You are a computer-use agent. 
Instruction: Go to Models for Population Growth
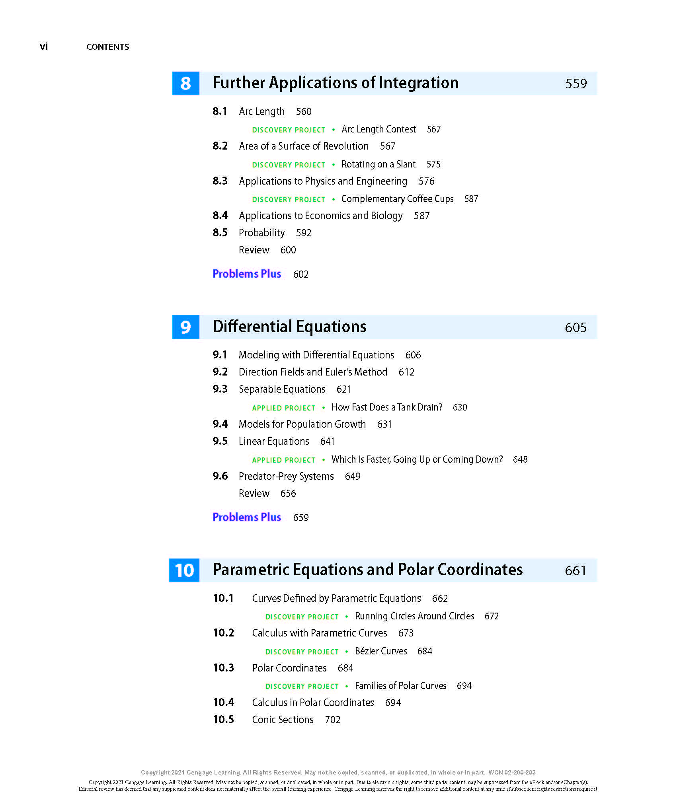[302, 424]
